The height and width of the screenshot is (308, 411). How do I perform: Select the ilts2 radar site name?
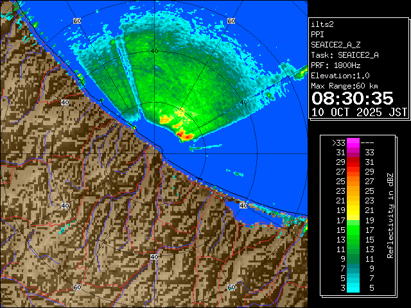click(324, 23)
